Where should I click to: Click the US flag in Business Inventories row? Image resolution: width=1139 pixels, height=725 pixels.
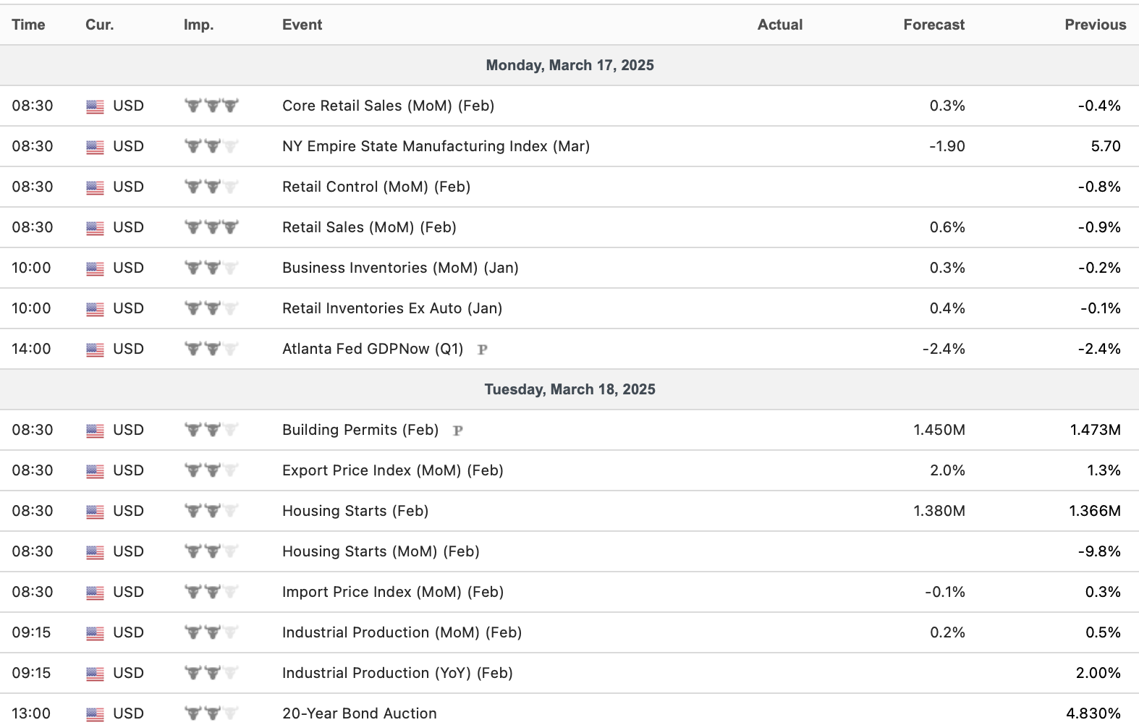coord(95,268)
